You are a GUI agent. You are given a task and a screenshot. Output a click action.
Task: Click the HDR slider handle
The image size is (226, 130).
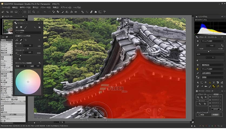pos(197,60)
